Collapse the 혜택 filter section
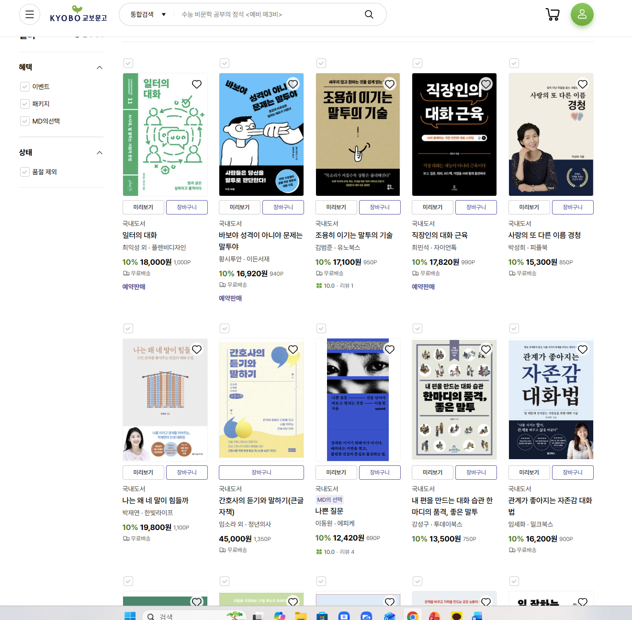632x620 pixels. coord(100,68)
